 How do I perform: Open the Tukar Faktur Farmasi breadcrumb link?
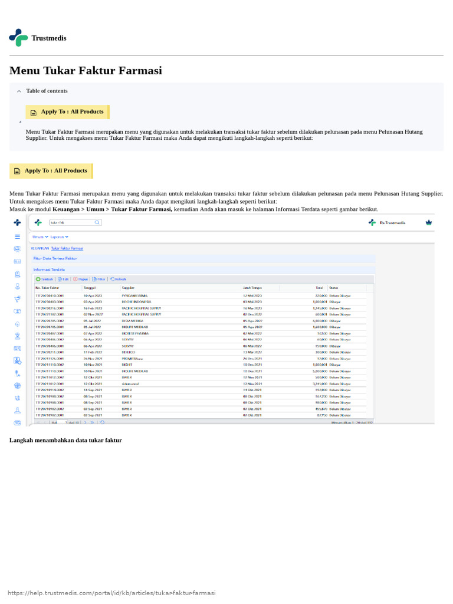(67, 248)
